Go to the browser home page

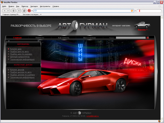(x=24, y=11)
